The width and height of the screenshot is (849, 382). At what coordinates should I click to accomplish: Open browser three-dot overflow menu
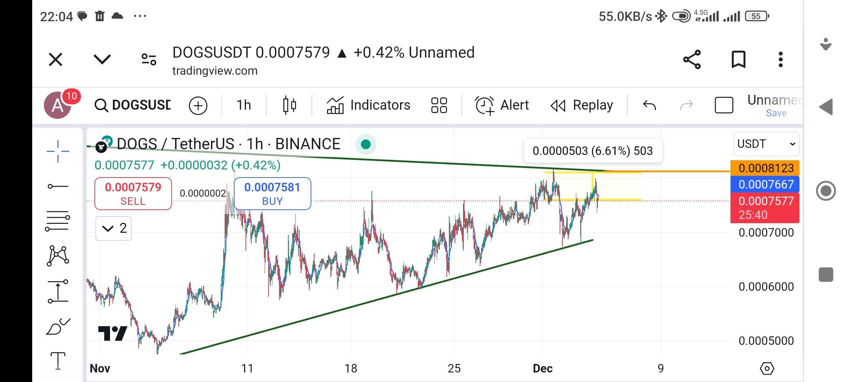click(780, 59)
